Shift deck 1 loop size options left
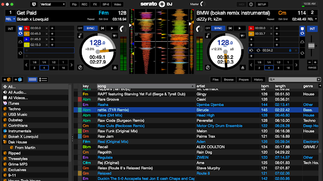Screen dimensions: 323x181 (x=26, y=65)
